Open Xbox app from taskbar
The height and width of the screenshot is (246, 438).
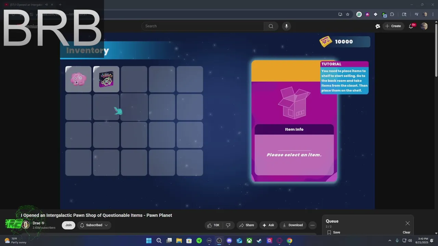point(249,241)
